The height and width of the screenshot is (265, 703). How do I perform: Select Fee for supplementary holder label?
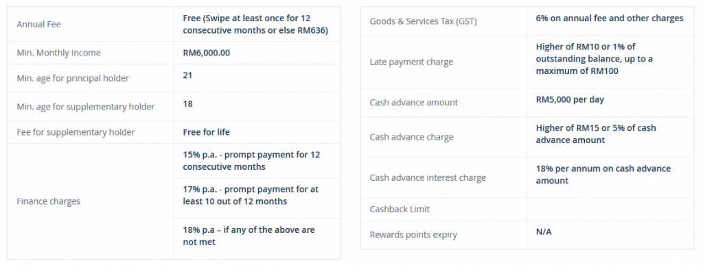[x=76, y=132]
